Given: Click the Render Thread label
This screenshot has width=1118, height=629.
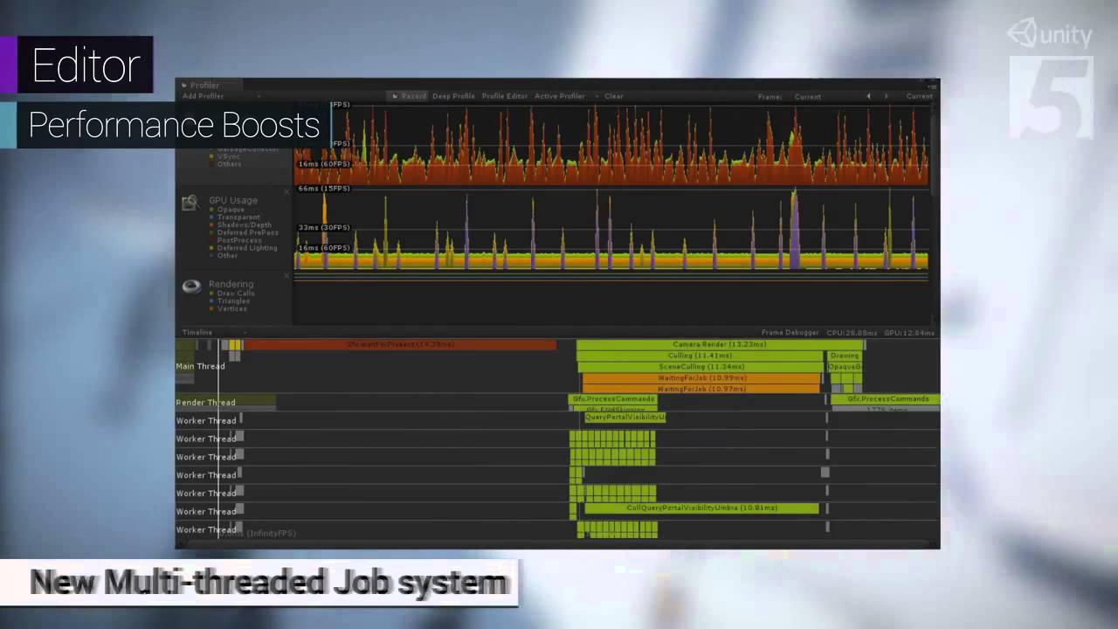Looking at the screenshot, I should [x=205, y=403].
